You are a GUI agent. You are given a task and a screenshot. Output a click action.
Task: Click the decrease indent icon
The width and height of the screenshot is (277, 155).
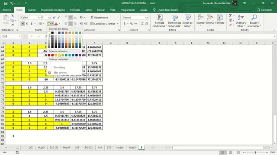[x=81, y=24]
